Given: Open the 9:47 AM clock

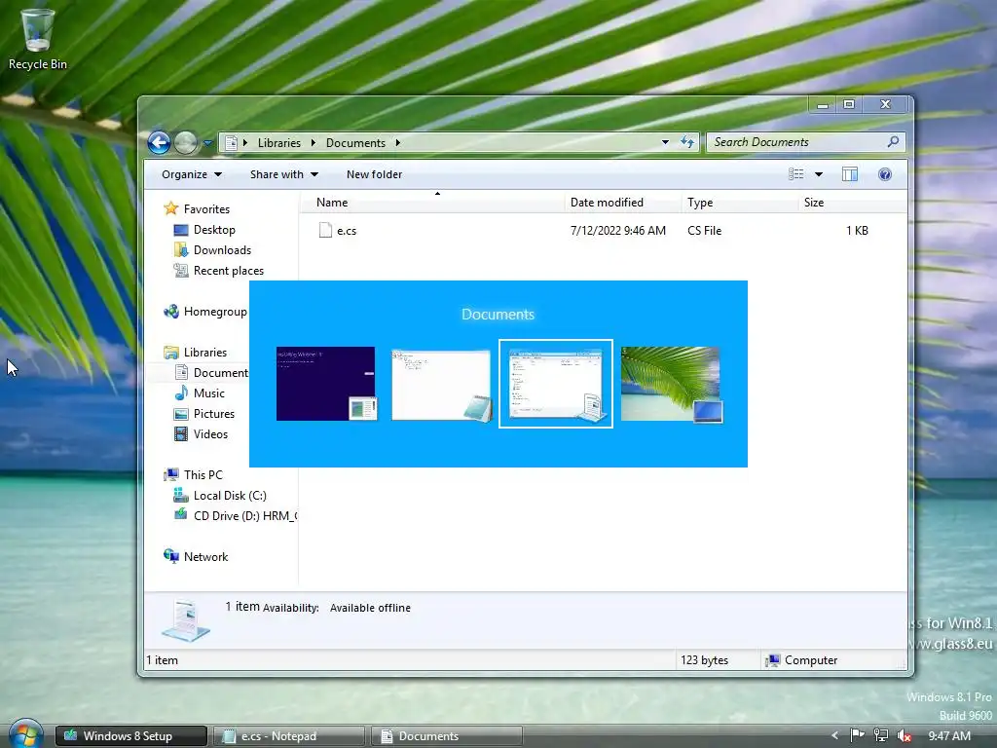Looking at the screenshot, I should tap(948, 736).
